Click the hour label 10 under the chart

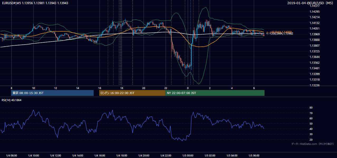pos(33,88)
